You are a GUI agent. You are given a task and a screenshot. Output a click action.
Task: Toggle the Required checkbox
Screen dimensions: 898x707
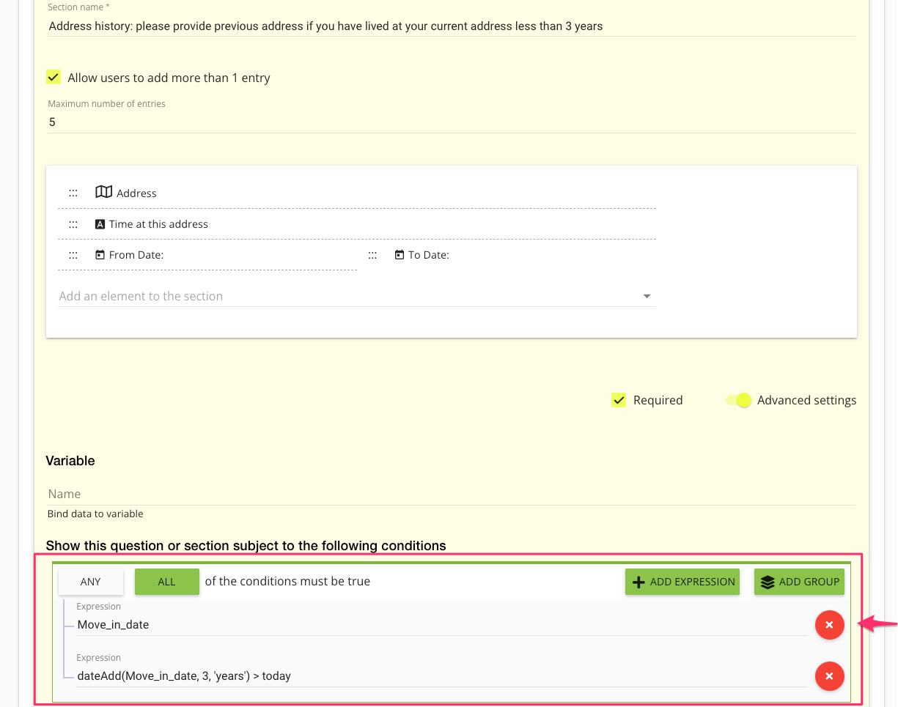[x=619, y=400]
